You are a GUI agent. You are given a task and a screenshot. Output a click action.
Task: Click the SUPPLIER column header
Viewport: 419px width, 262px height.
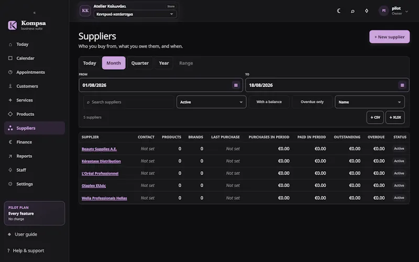[90, 137]
